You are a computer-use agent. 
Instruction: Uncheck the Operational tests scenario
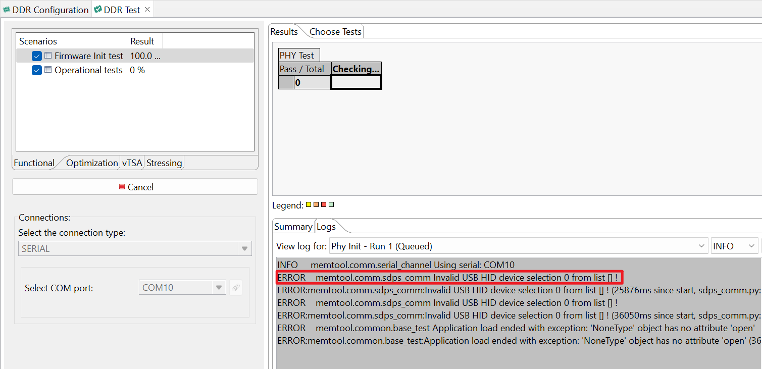tap(36, 70)
